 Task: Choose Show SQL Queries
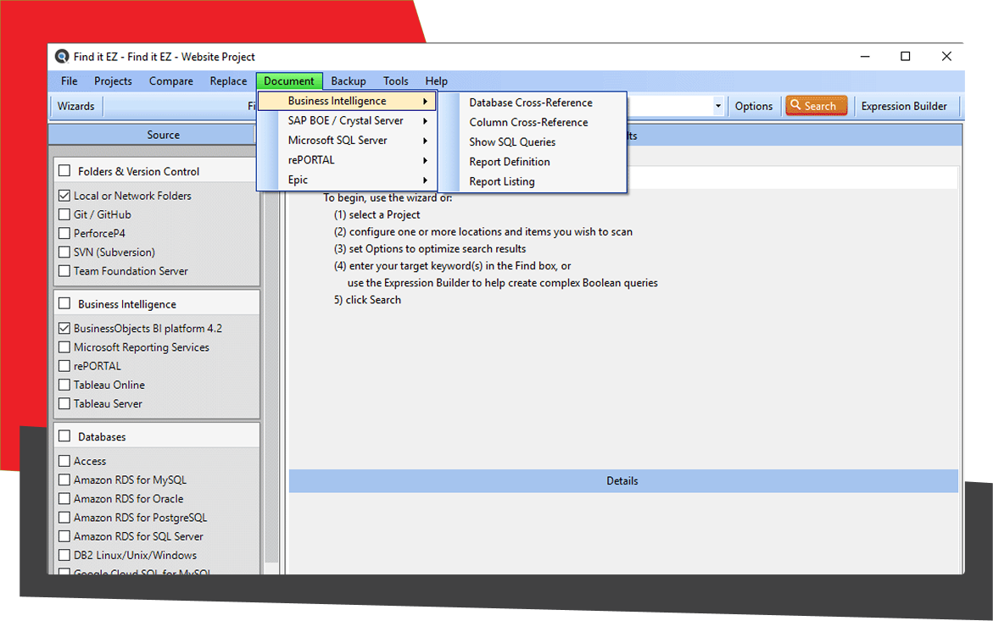[532, 141]
